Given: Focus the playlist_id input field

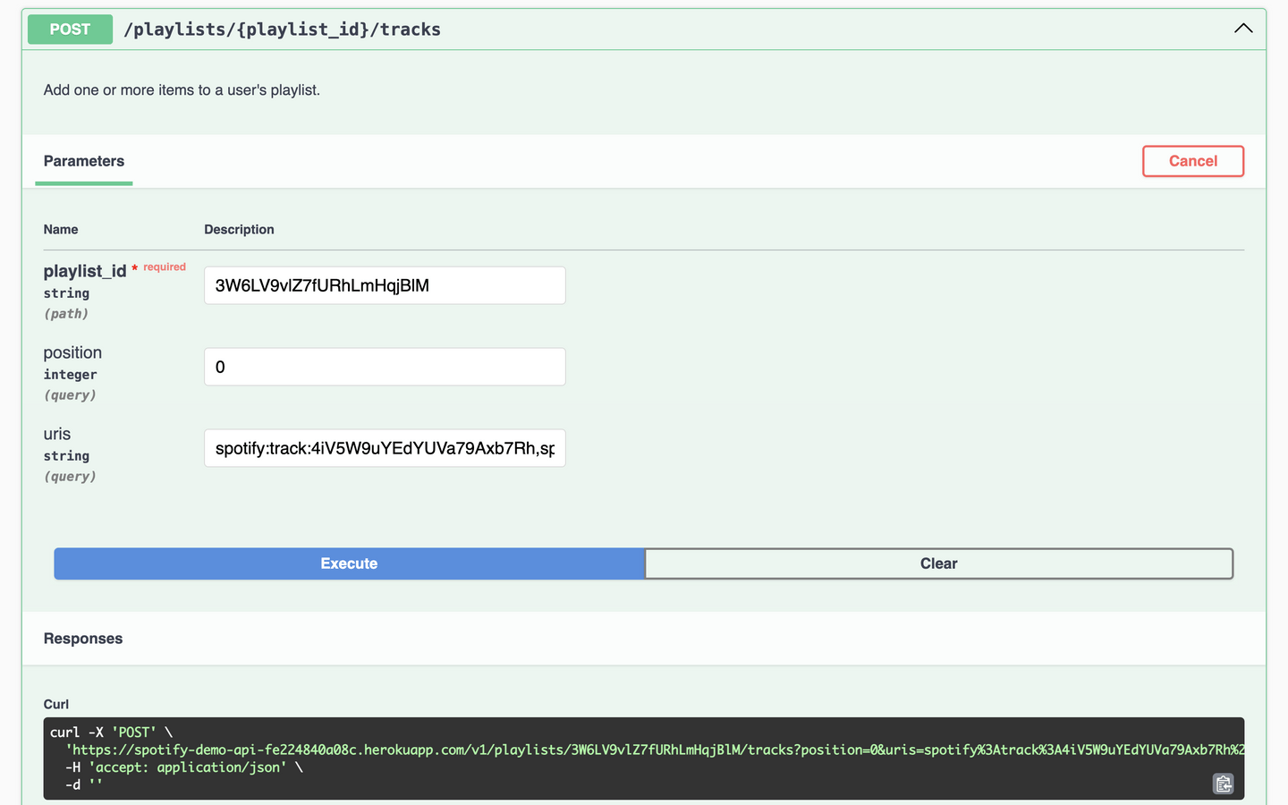Looking at the screenshot, I should coord(385,285).
